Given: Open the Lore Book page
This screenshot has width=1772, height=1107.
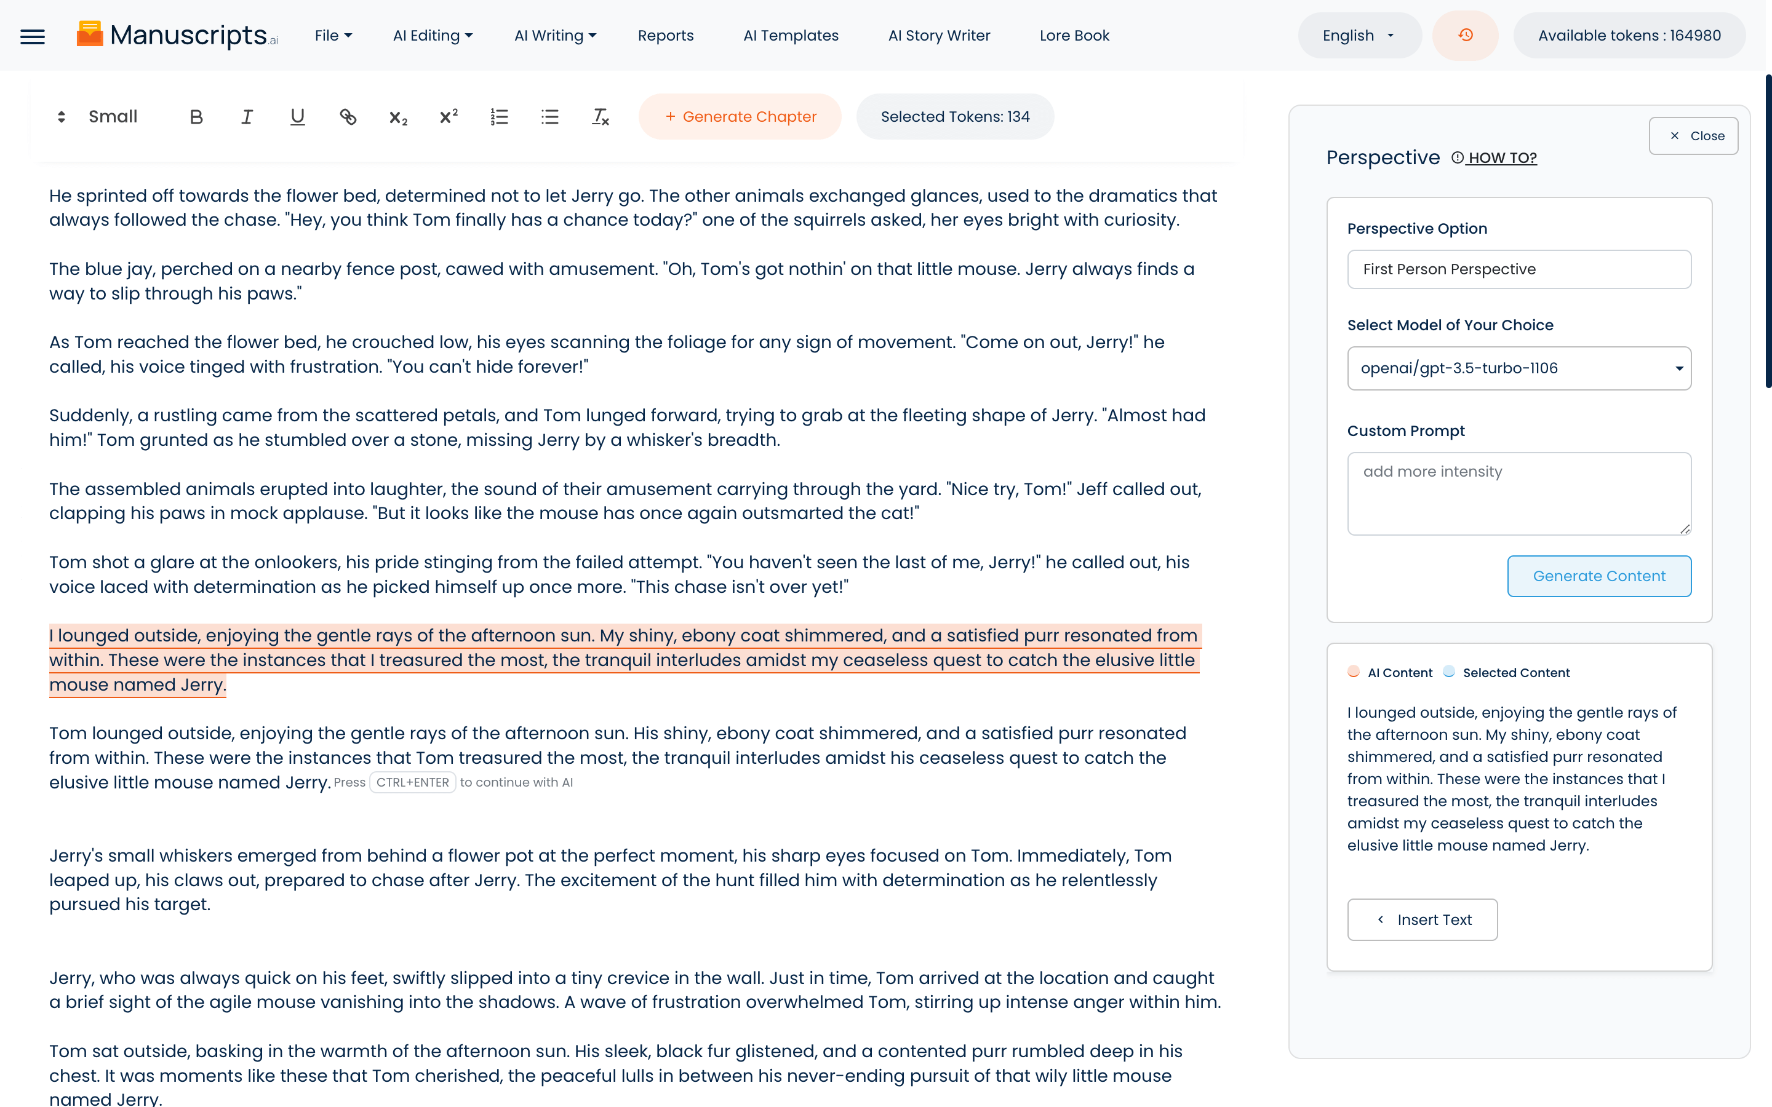Looking at the screenshot, I should click(x=1074, y=35).
